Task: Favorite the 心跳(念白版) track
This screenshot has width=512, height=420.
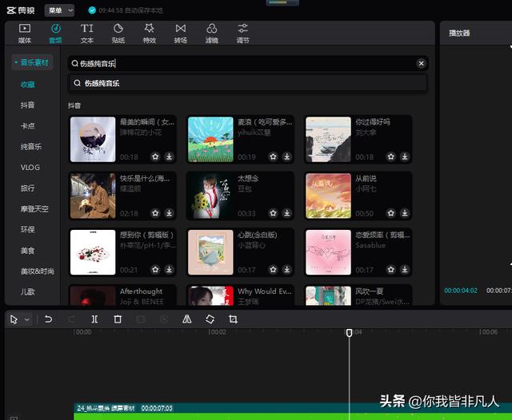Action: point(274,269)
